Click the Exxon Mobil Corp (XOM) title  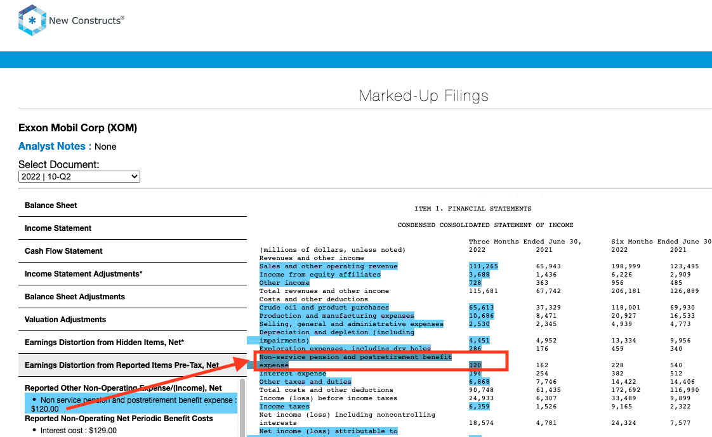(x=77, y=128)
